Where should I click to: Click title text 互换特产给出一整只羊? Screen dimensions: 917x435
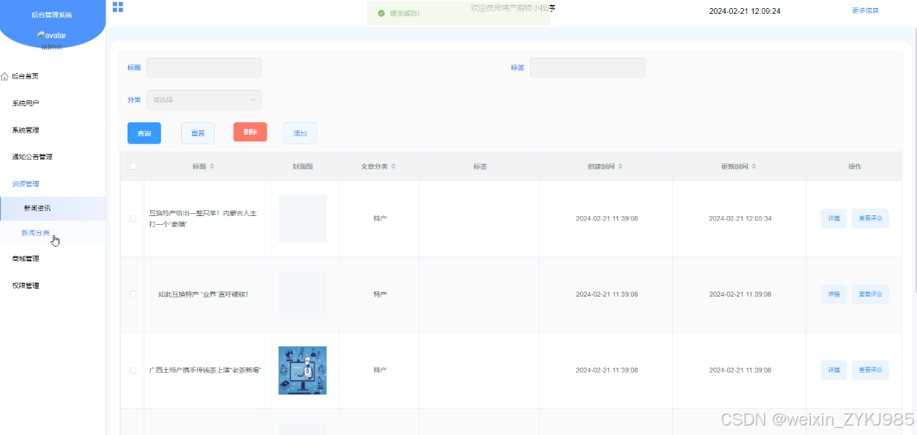coord(203,218)
